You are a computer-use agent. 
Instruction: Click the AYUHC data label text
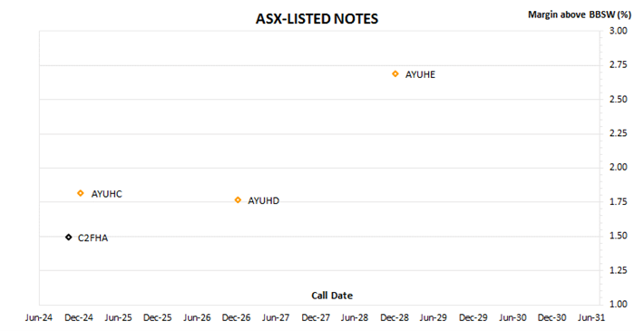106,194
